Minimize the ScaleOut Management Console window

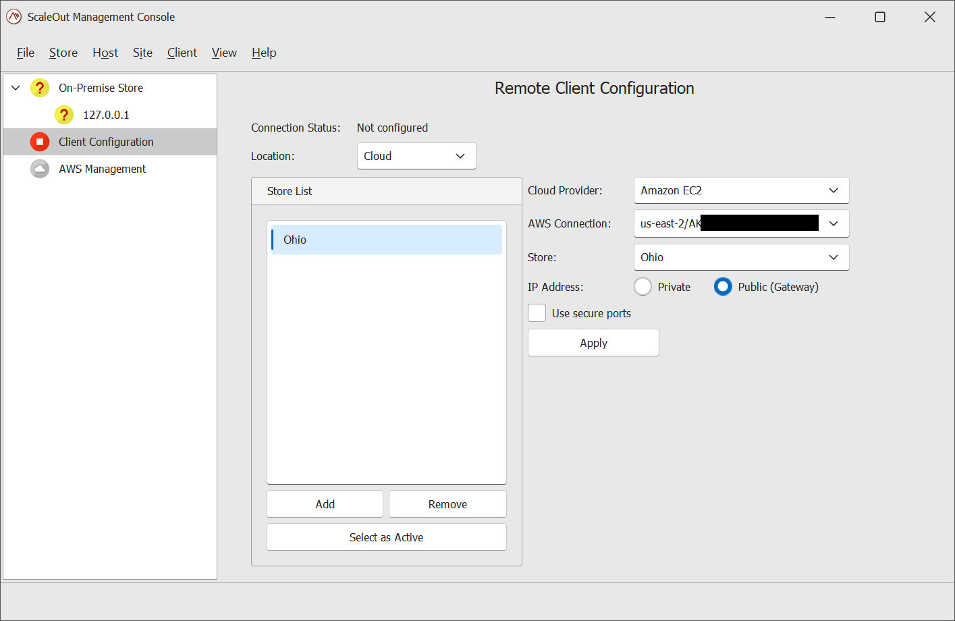tap(830, 17)
